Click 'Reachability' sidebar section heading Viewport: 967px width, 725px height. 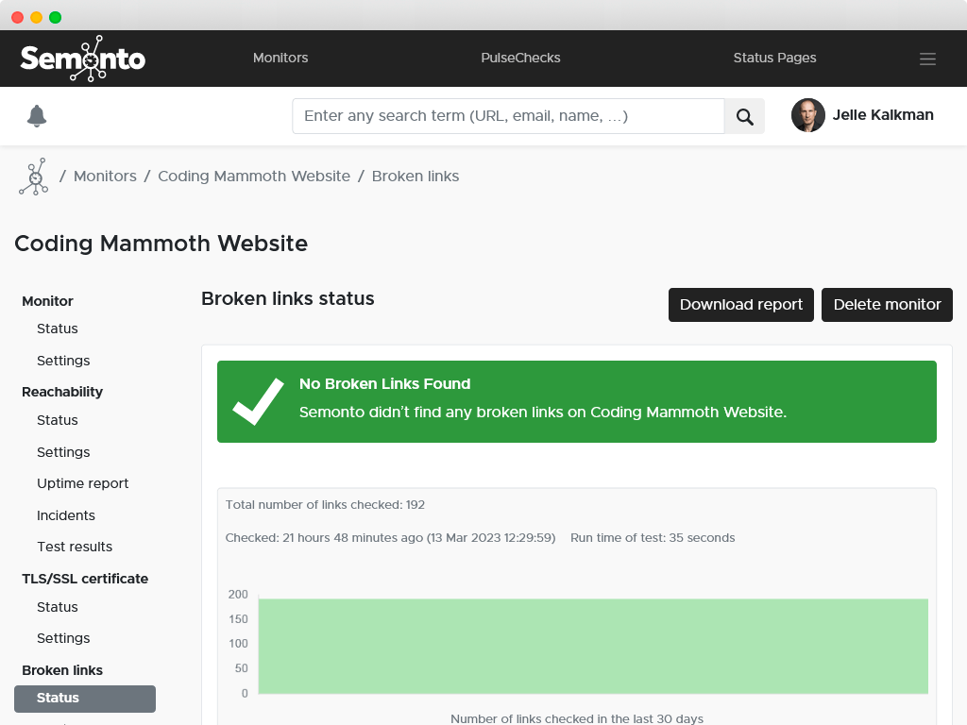[62, 392]
